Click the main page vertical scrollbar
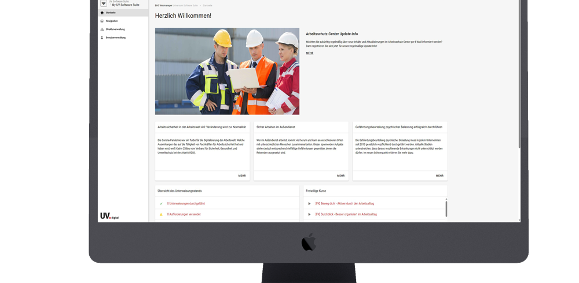 (519, 74)
